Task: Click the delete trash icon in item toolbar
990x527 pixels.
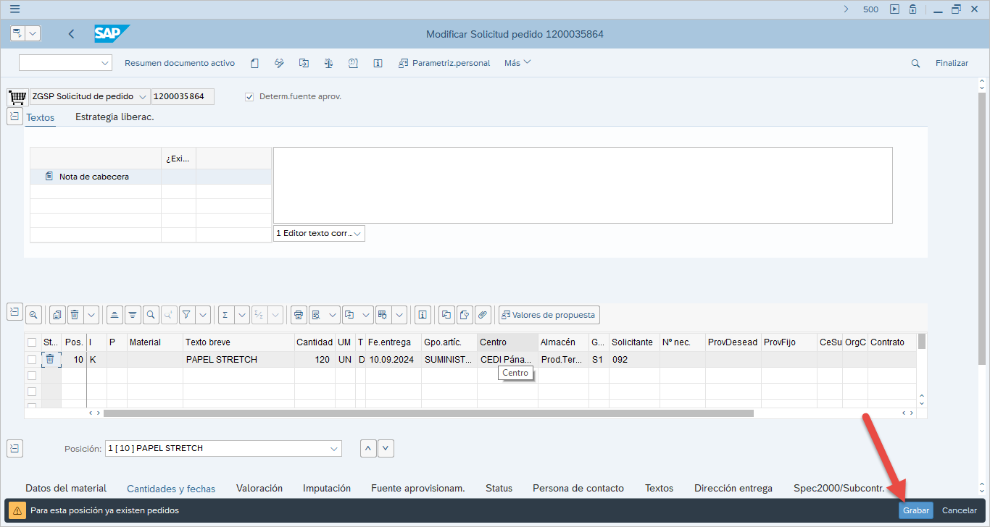Action: [x=74, y=315]
